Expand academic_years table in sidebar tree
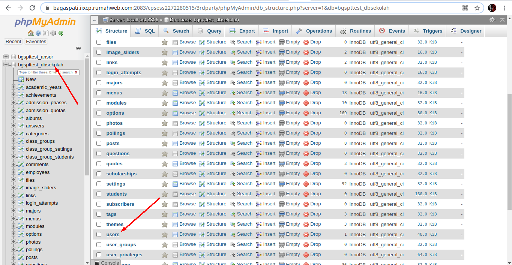The width and height of the screenshot is (512, 265). coord(14,87)
